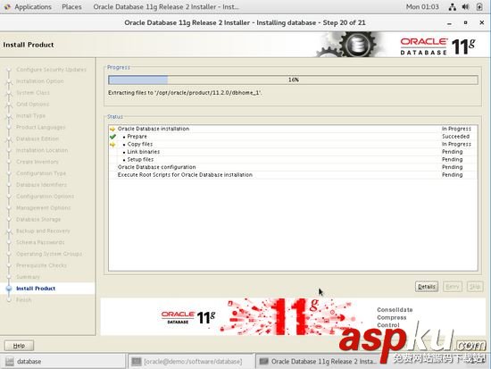
Task: Click the Oracle 11g advertisement banner
Action: [x=293, y=316]
